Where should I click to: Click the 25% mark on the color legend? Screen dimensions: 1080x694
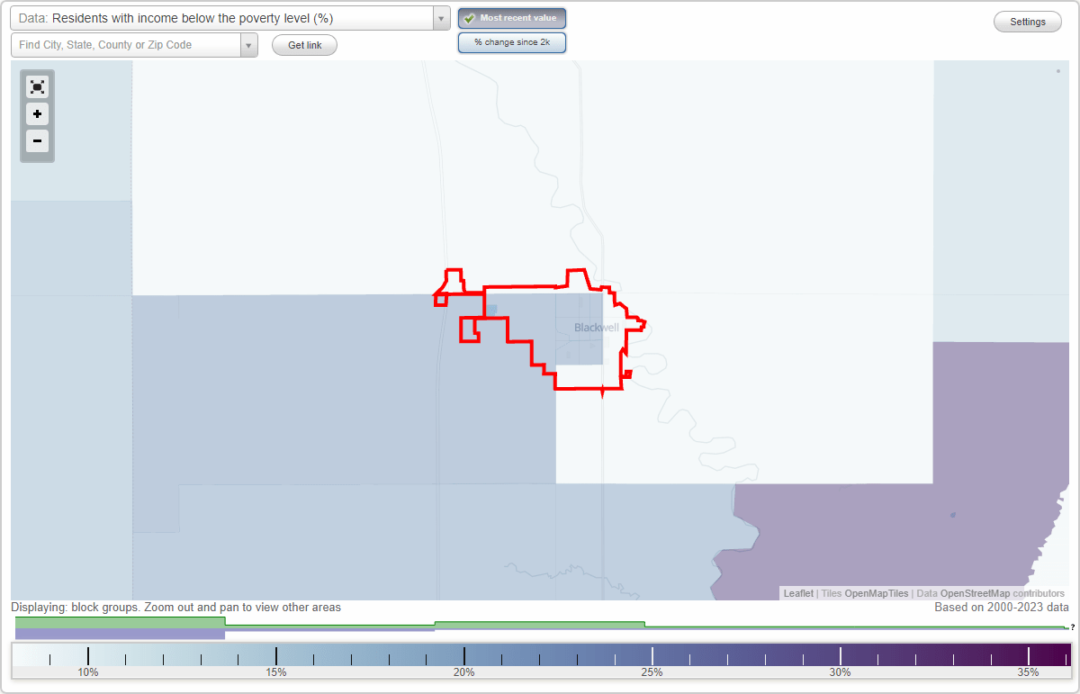coord(652,654)
